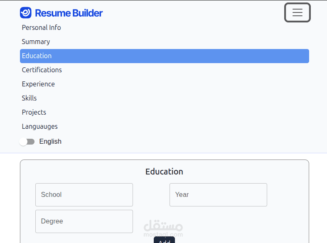This screenshot has width=327, height=243.
Task: Switch to the Skills section
Action: (x=29, y=98)
